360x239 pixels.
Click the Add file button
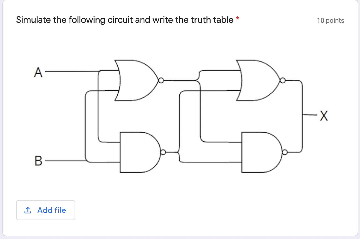[46, 210]
